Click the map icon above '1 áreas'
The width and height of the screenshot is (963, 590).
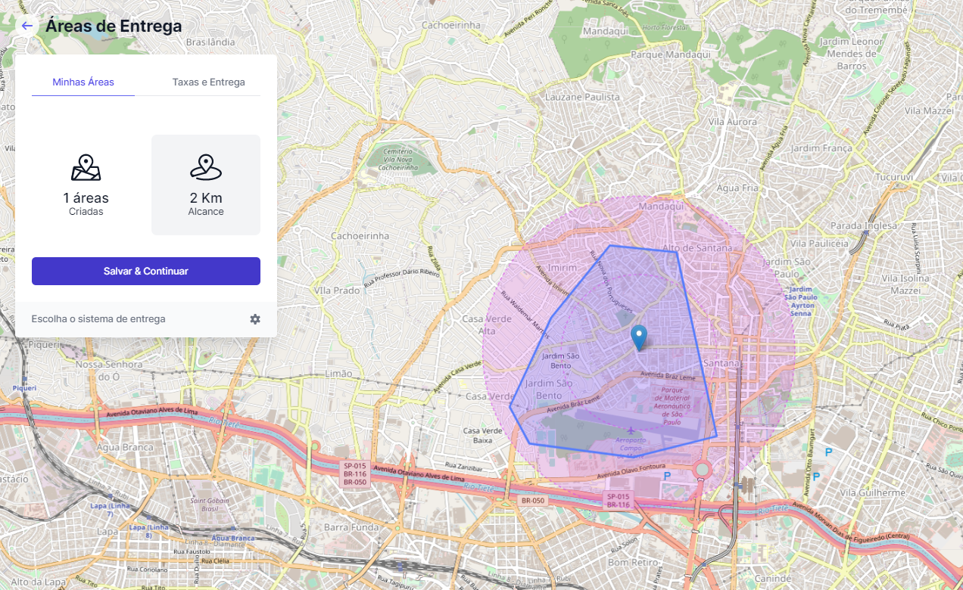pyautogui.click(x=86, y=168)
